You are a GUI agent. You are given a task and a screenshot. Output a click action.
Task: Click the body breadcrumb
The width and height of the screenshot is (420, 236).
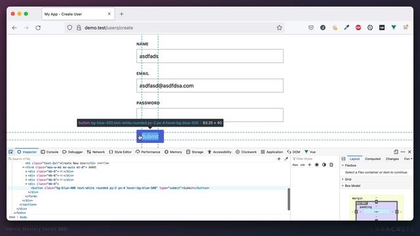tap(24, 217)
